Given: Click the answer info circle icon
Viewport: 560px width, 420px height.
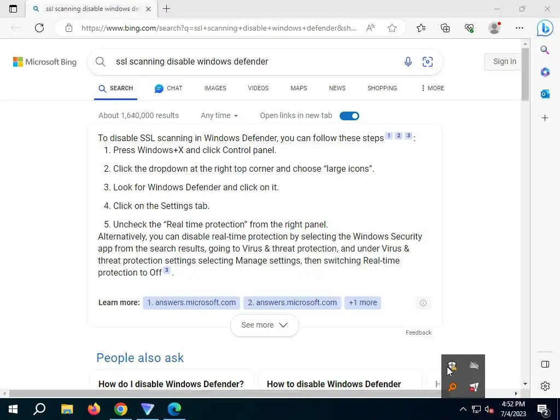Looking at the screenshot, I should pos(423,303).
